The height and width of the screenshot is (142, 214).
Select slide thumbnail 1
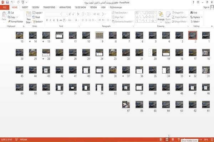click(x=206, y=35)
